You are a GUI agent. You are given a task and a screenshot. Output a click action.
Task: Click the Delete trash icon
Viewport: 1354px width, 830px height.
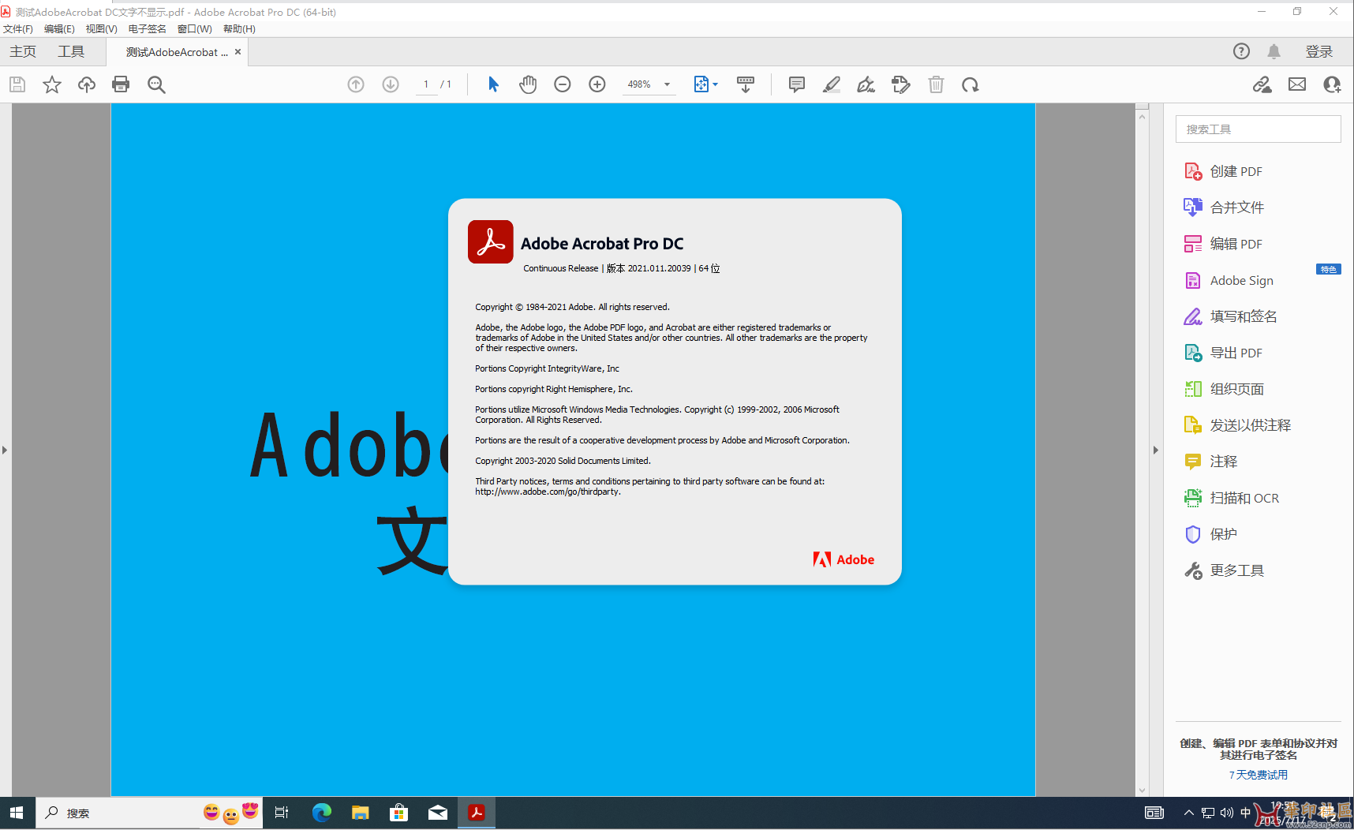click(x=936, y=84)
